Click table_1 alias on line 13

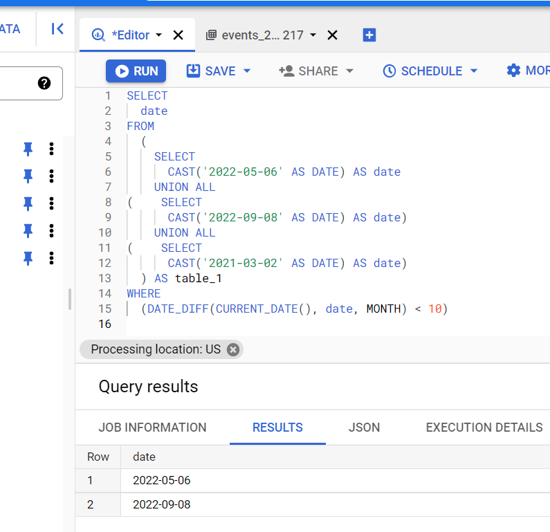198,278
